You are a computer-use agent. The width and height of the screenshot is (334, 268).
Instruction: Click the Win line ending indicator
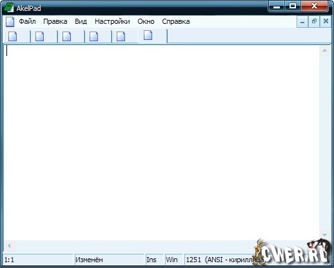(x=173, y=260)
